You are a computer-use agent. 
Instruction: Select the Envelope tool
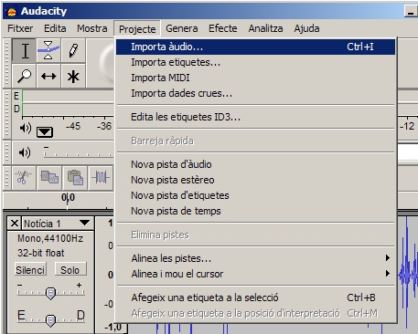48,50
